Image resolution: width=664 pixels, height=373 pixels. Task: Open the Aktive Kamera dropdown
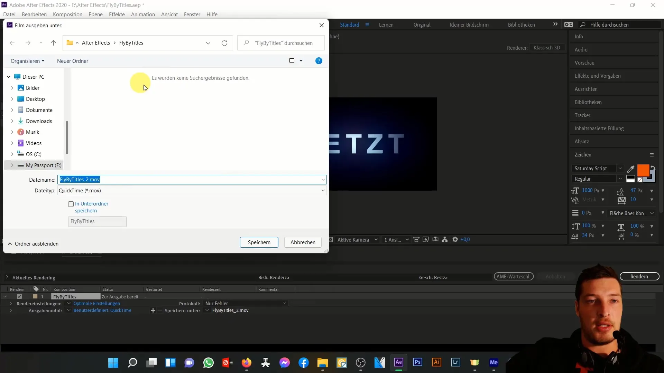357,240
